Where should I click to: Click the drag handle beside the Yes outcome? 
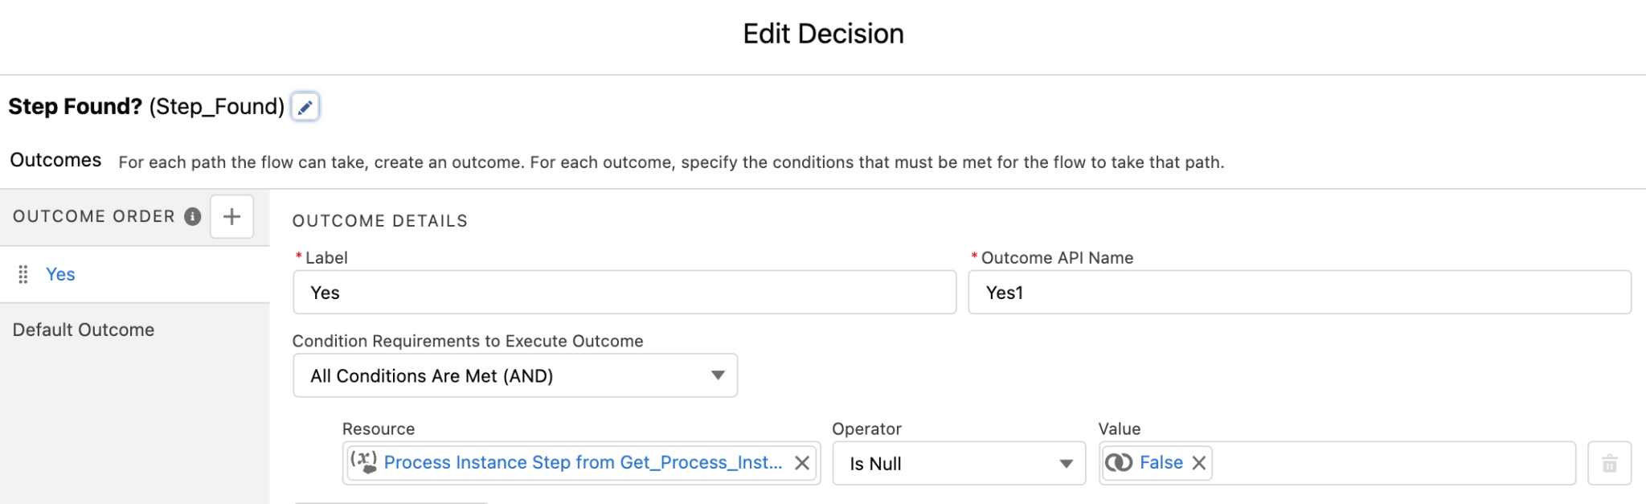pos(23,274)
